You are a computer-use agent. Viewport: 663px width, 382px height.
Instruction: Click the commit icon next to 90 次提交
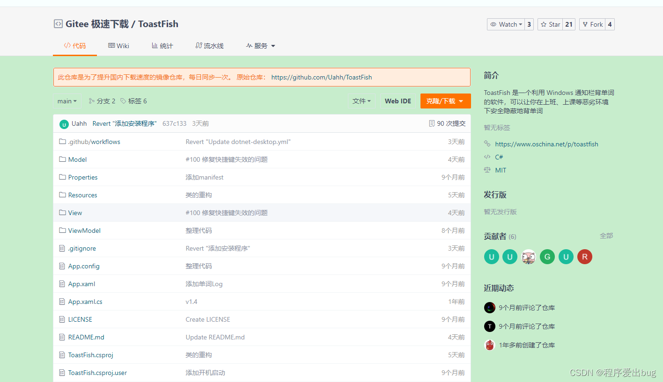[432, 123]
